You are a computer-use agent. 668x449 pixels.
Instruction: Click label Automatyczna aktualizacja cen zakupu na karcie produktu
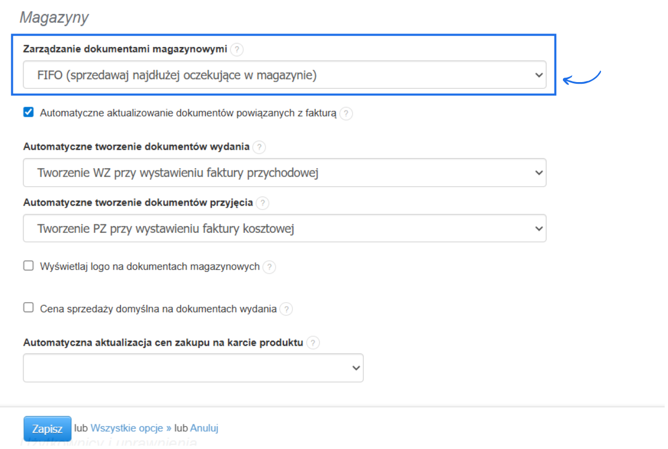(163, 342)
